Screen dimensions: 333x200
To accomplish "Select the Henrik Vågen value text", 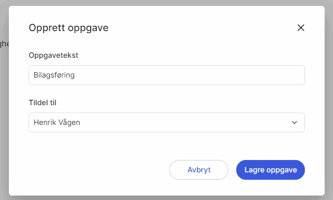I will click(57, 122).
